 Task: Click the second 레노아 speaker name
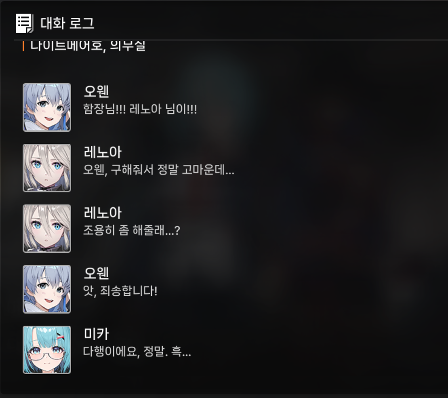[x=103, y=213]
